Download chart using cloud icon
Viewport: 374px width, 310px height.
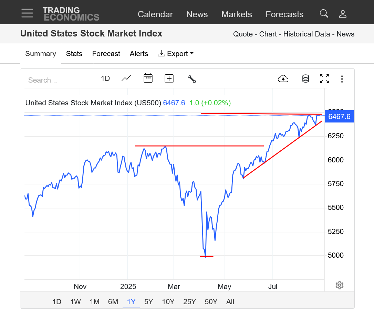tap(283, 79)
